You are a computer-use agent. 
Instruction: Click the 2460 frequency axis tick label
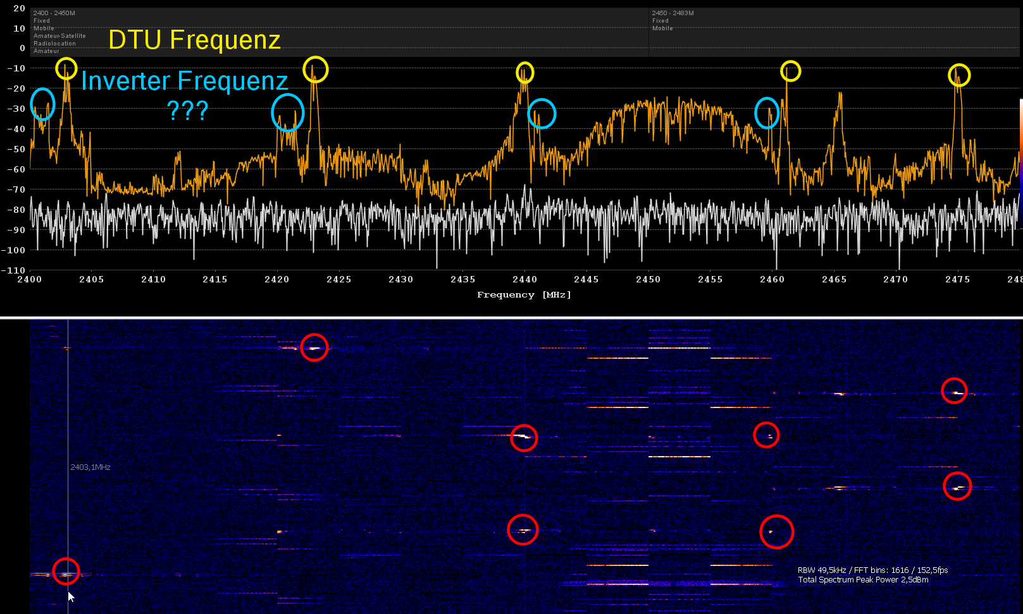point(772,279)
